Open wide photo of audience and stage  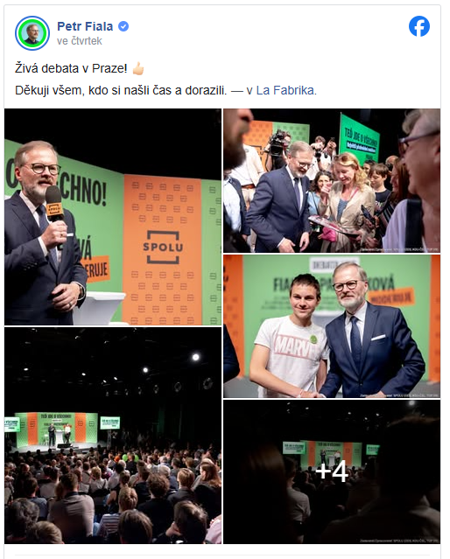click(113, 436)
